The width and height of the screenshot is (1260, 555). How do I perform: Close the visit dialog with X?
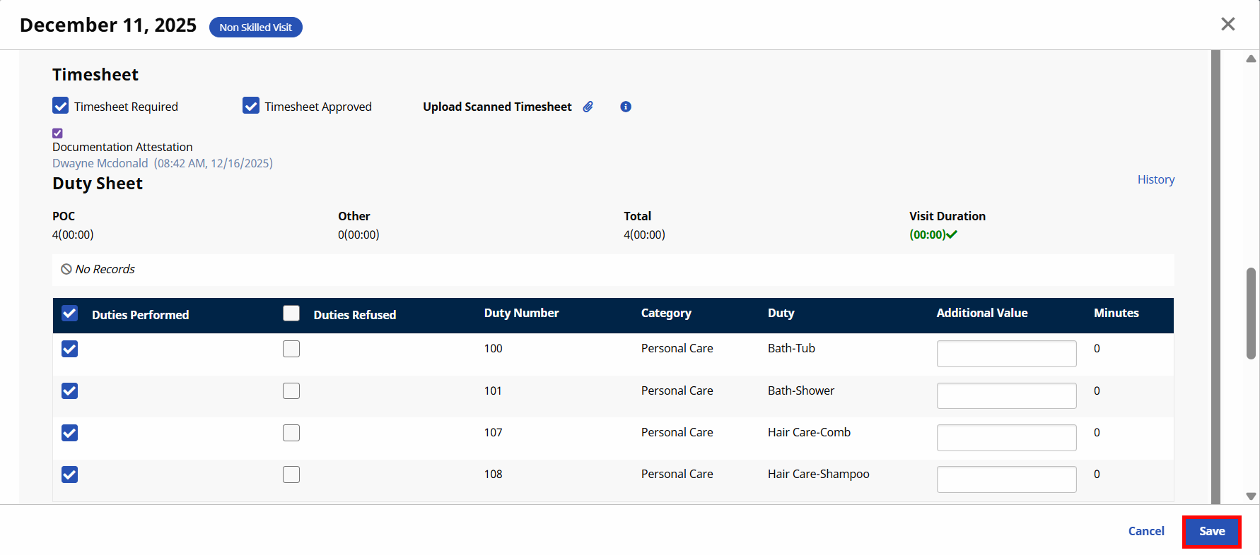(1228, 24)
